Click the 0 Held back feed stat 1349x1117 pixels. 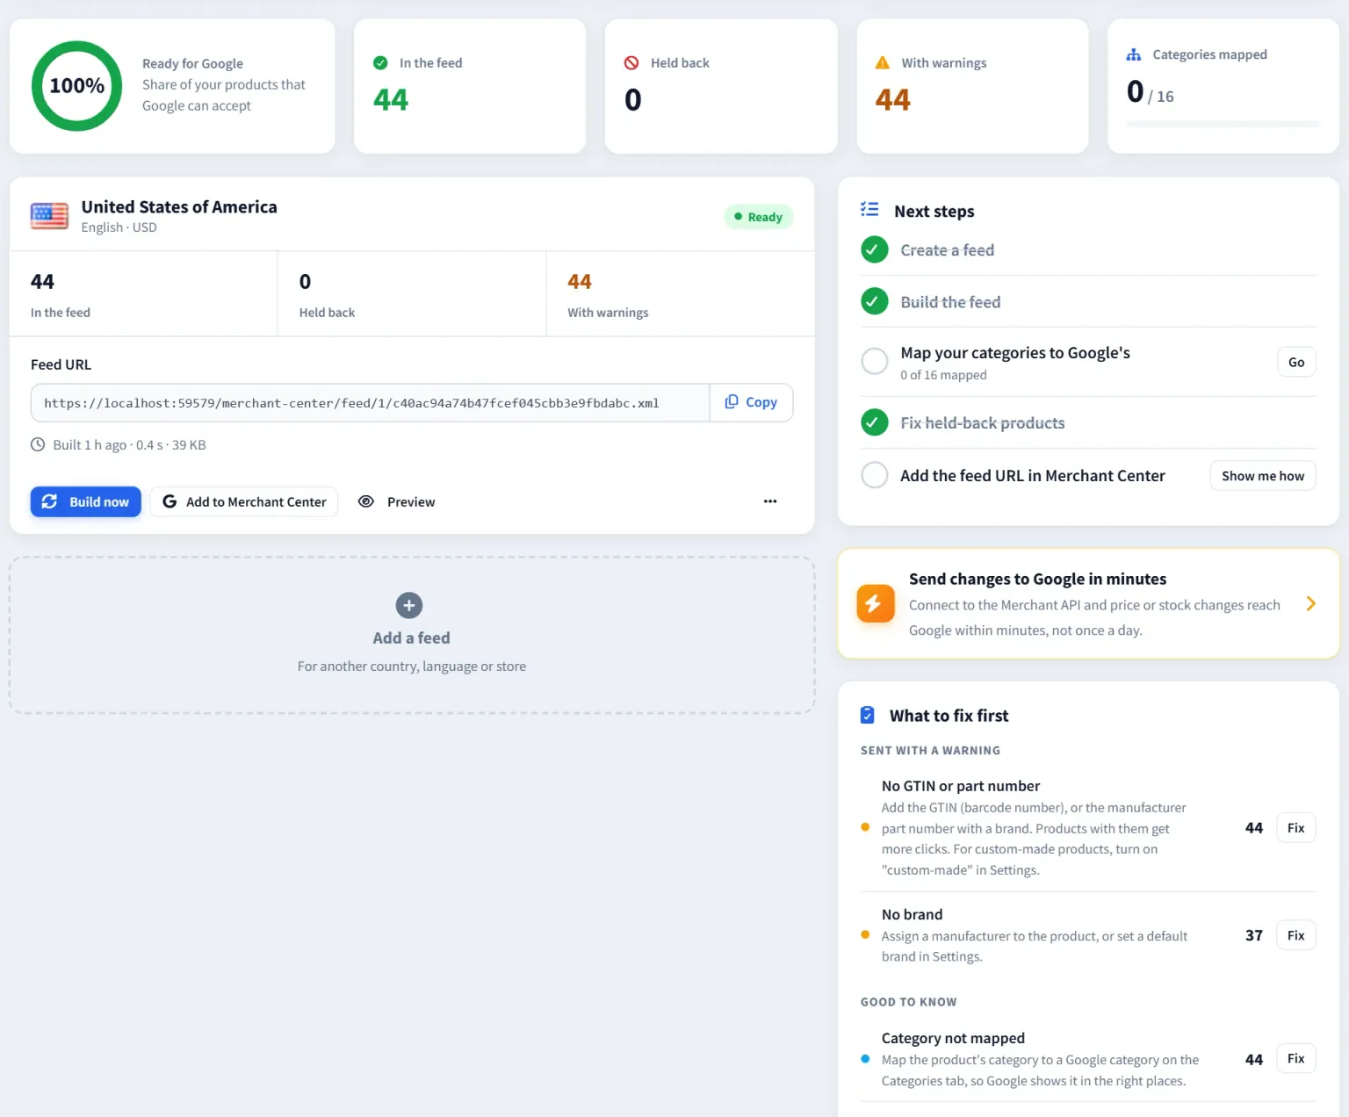coord(412,294)
